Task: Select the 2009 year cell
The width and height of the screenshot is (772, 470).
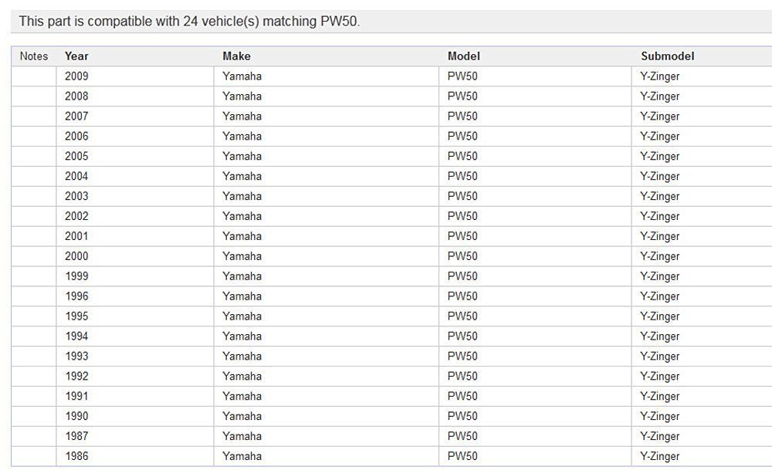Action: pyautogui.click(x=76, y=76)
